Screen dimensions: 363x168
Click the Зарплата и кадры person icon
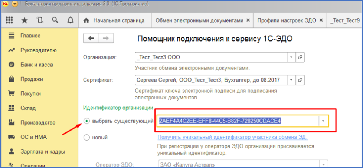pos(12,151)
